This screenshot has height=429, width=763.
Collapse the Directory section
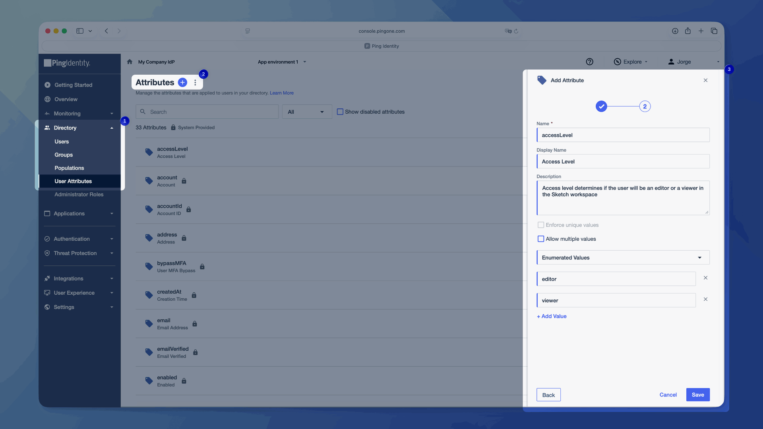coord(79,128)
